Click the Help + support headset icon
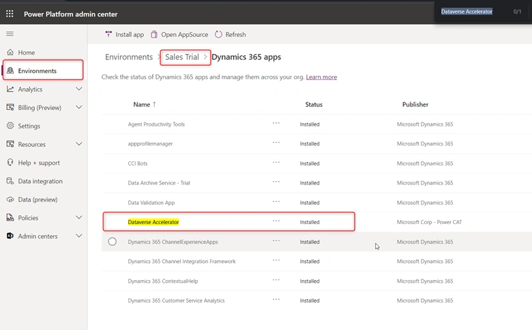Screen dimensions: 532x330 10,163
